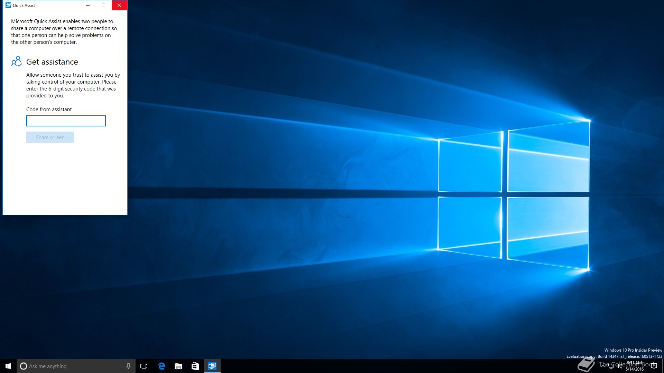Click the Share screen button
Image resolution: width=664 pixels, height=373 pixels.
click(x=50, y=137)
